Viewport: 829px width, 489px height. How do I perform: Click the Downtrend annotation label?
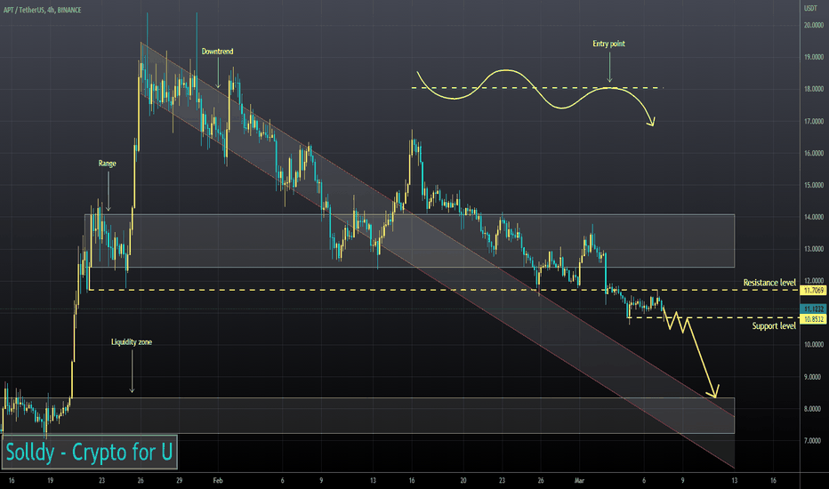pyautogui.click(x=217, y=52)
